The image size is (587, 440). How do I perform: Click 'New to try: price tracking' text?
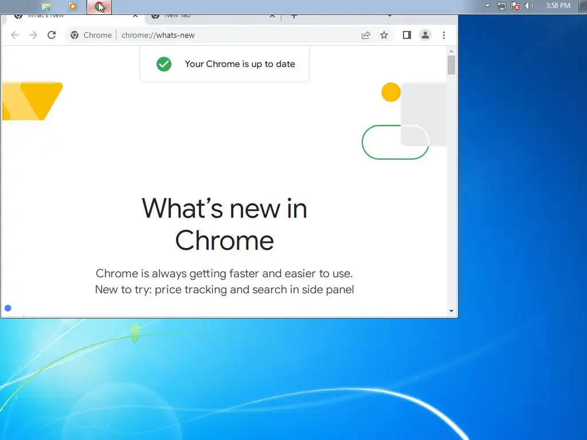click(x=224, y=289)
